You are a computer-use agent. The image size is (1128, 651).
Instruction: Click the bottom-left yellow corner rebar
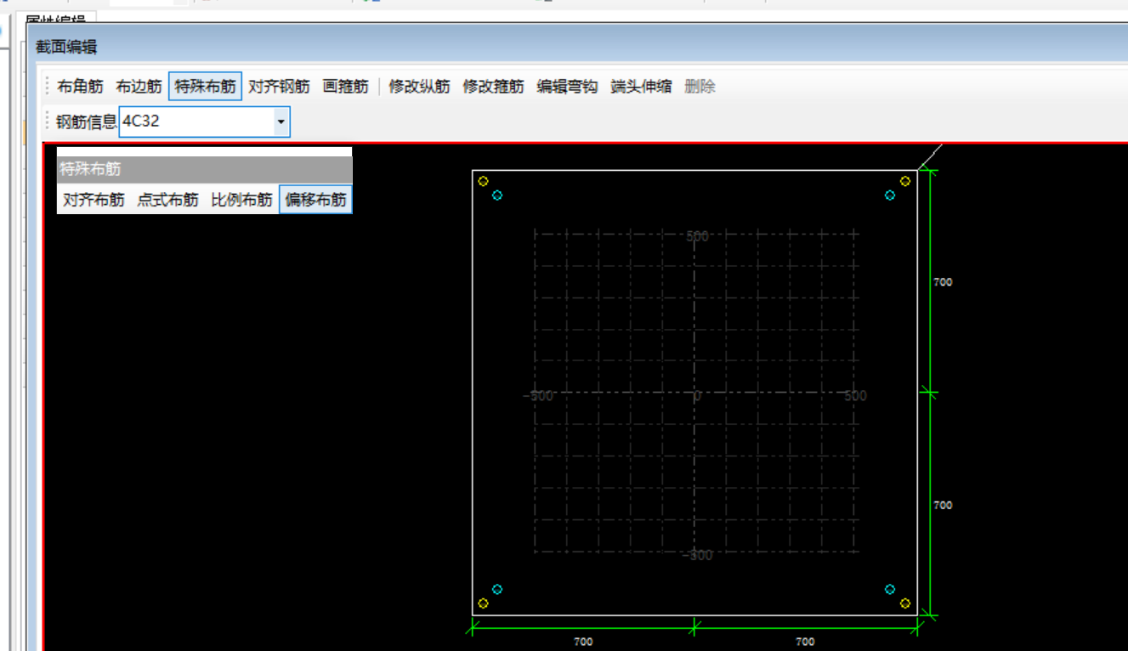(483, 603)
